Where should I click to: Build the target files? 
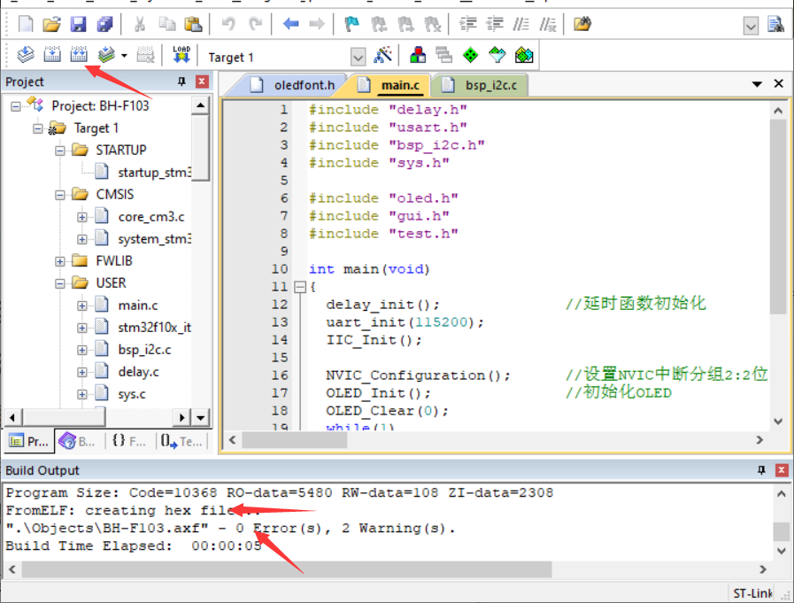pos(51,54)
